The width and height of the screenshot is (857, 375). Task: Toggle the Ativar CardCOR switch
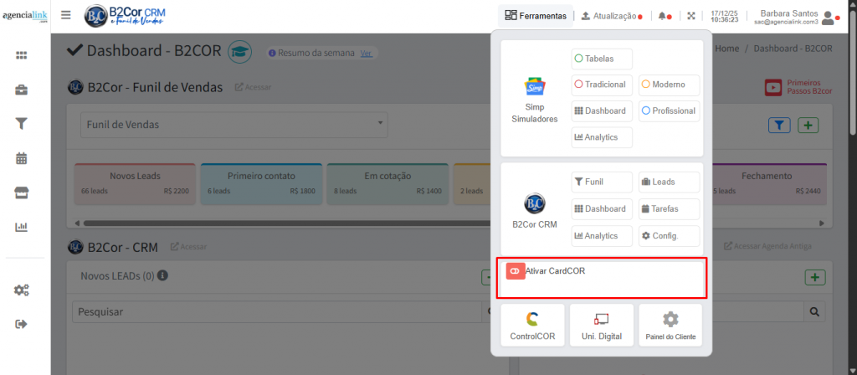[x=516, y=271]
